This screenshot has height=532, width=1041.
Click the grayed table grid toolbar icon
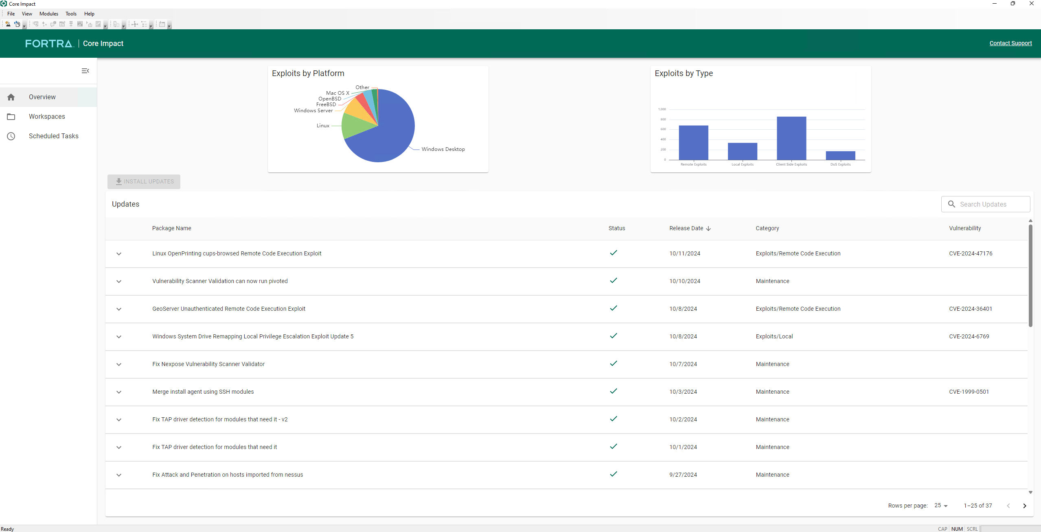click(x=80, y=24)
